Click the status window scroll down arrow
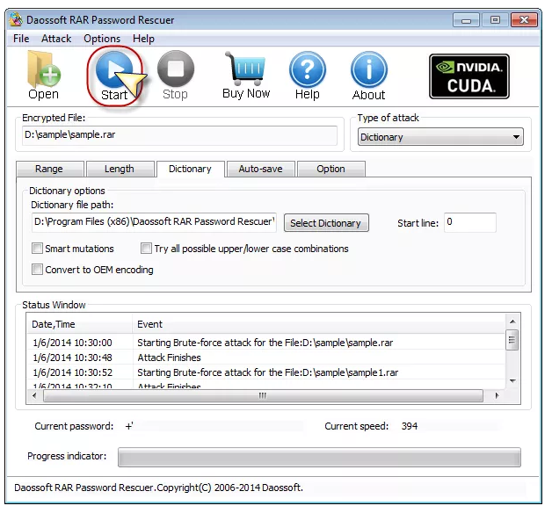 pyautogui.click(x=512, y=381)
